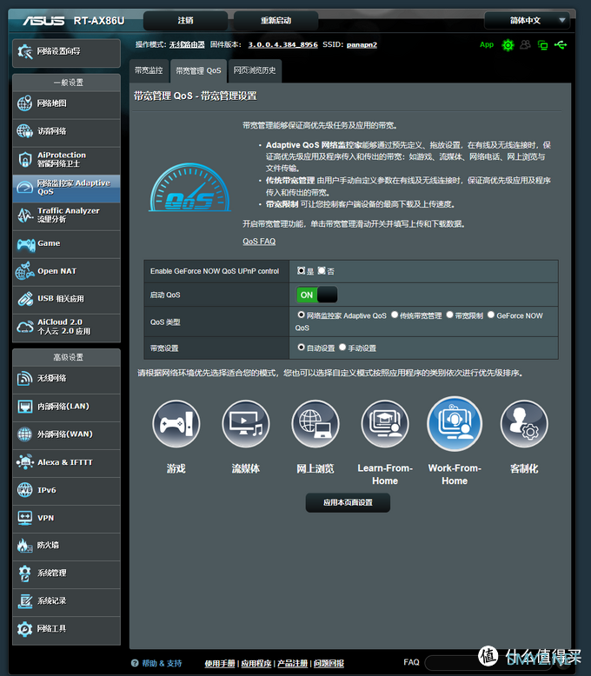Select 否 for GeForce NOW UPnP control
591x676 pixels.
(x=322, y=271)
